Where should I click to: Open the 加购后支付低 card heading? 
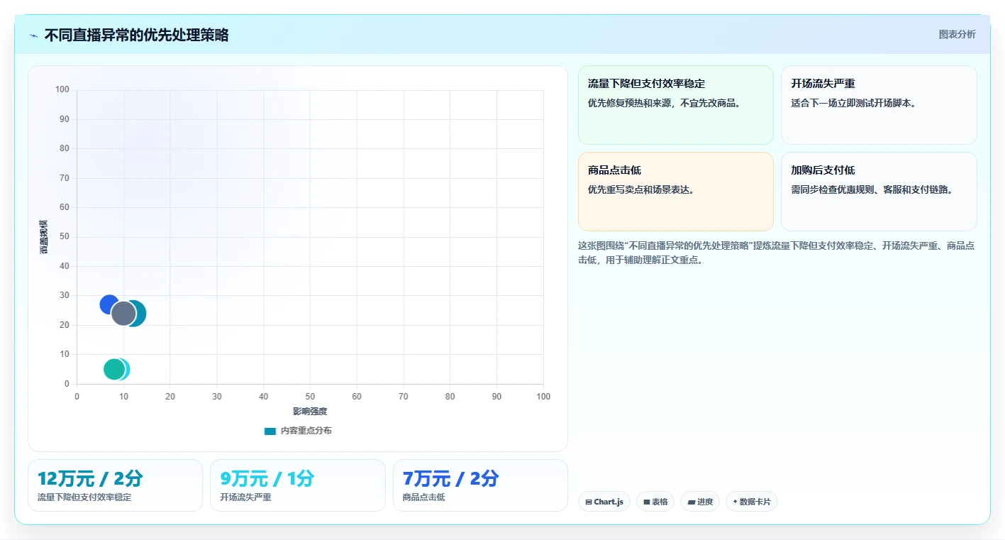point(823,170)
